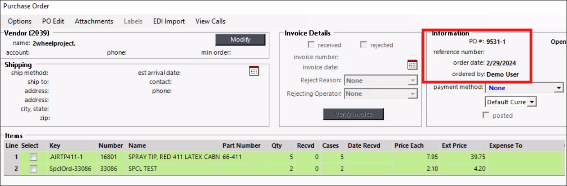Open the Attachments menu
The image size is (567, 186).
[x=94, y=21]
